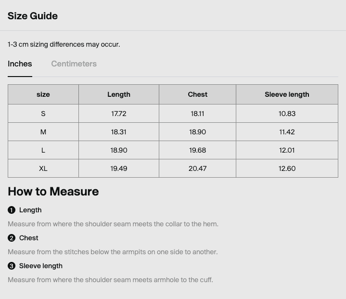Click the numbered 2 Chest icon
346x299 pixels.
click(12, 238)
